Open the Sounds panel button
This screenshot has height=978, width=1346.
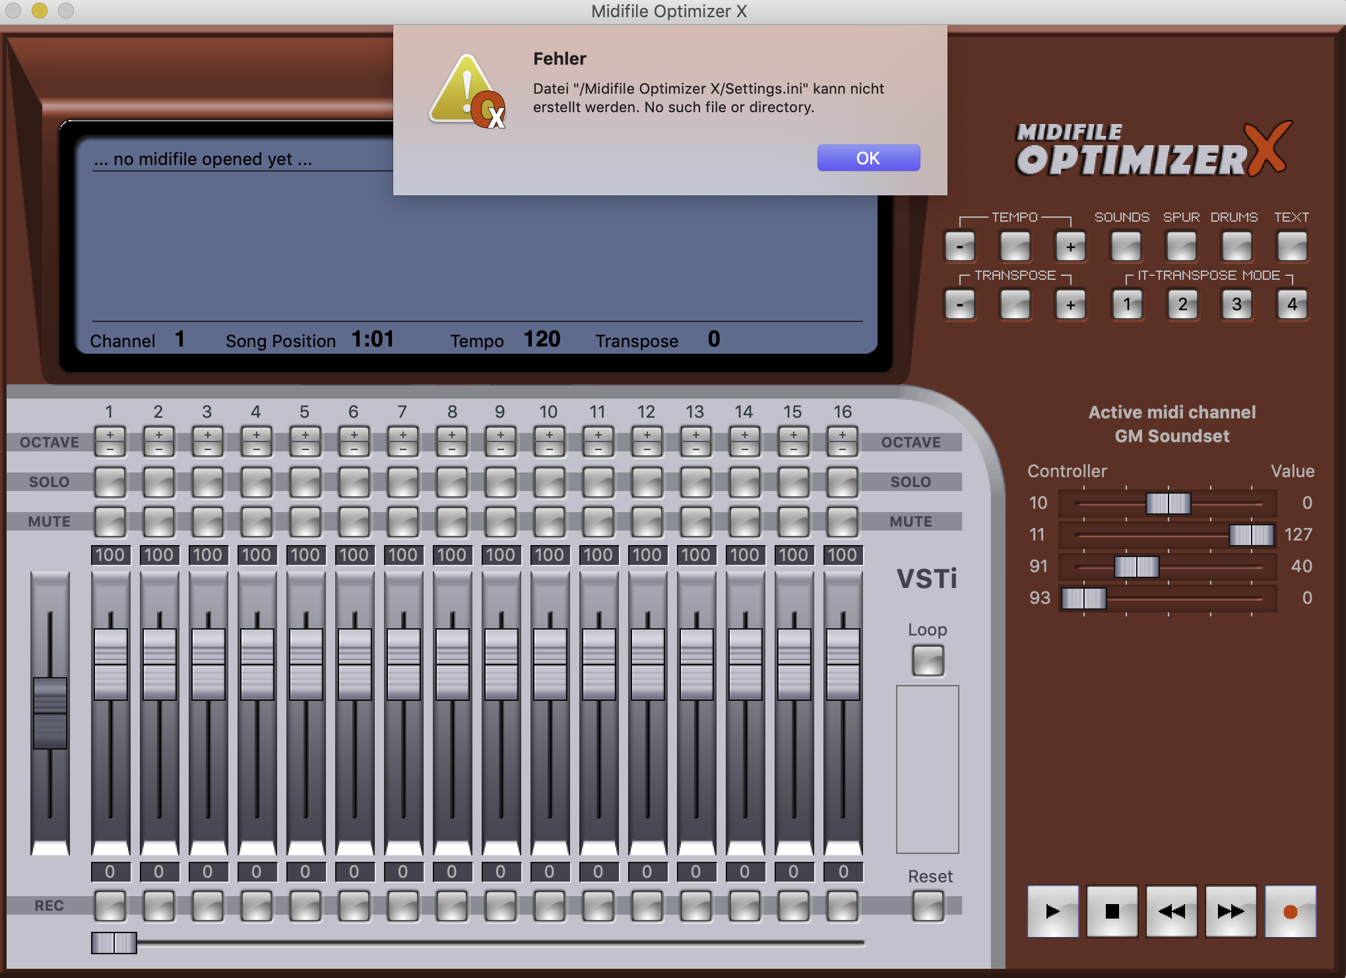1126,247
